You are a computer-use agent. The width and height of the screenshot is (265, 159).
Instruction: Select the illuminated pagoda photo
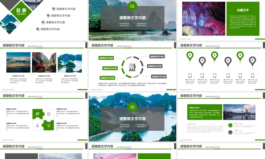pos(239,112)
